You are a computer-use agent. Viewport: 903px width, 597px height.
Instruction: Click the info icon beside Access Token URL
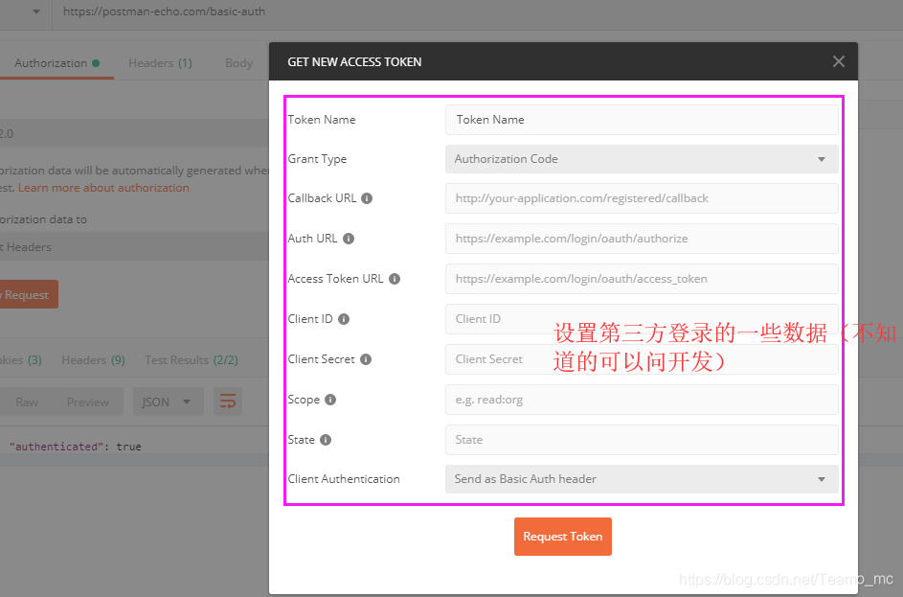(395, 279)
